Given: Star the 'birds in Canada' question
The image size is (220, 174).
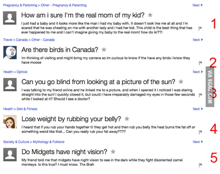Looking at the screenshot, I should click(104, 50).
